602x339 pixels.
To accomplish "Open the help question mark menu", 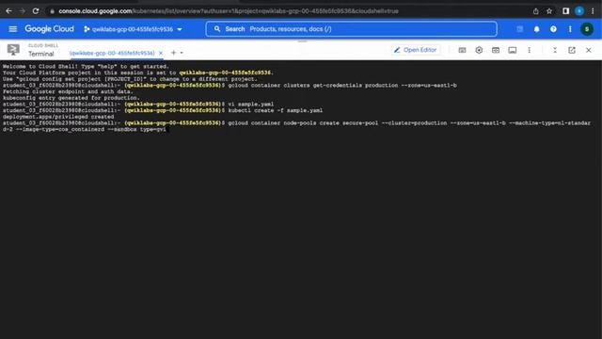I will pyautogui.click(x=553, y=29).
